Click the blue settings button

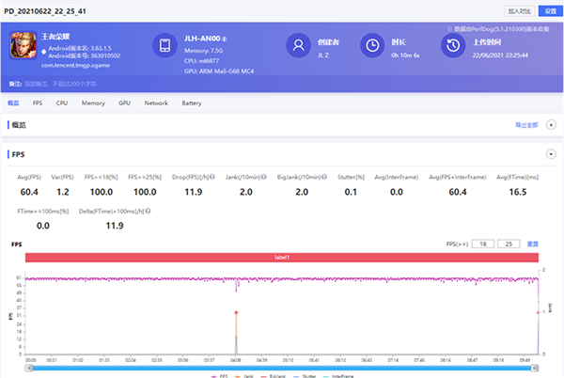point(550,11)
